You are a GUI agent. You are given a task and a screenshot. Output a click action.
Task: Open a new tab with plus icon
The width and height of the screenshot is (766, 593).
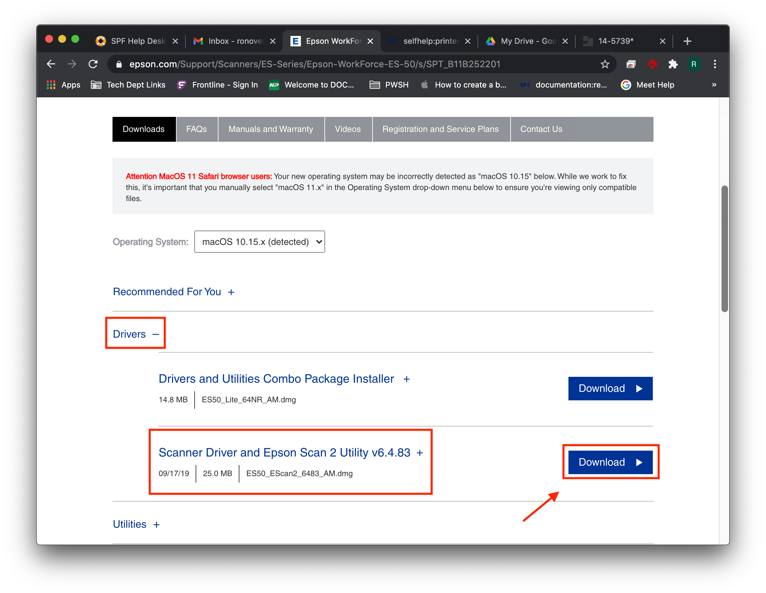[x=687, y=41]
